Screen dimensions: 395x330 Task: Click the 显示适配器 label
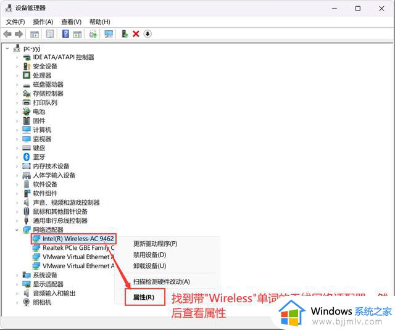(x=48, y=284)
